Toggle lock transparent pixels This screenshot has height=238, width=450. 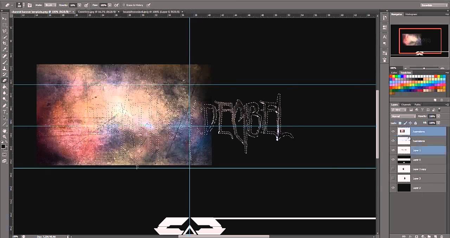coord(400,123)
